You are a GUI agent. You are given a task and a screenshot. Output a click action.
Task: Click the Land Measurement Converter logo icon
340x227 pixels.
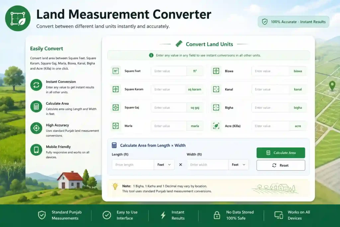pos(18,18)
